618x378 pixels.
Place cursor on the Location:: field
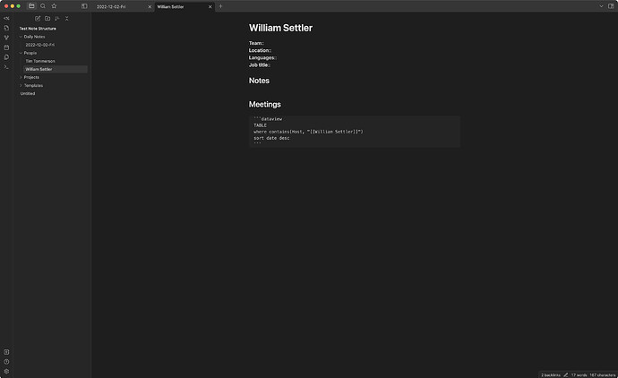point(260,50)
